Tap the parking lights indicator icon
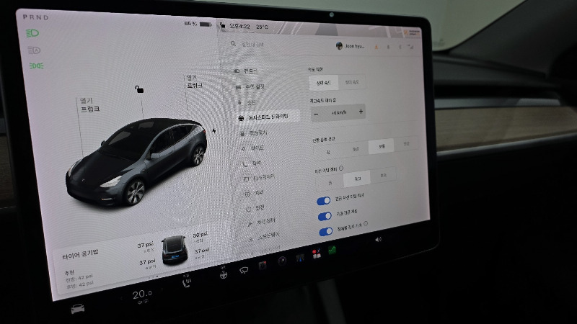The image size is (577, 324). (x=36, y=66)
